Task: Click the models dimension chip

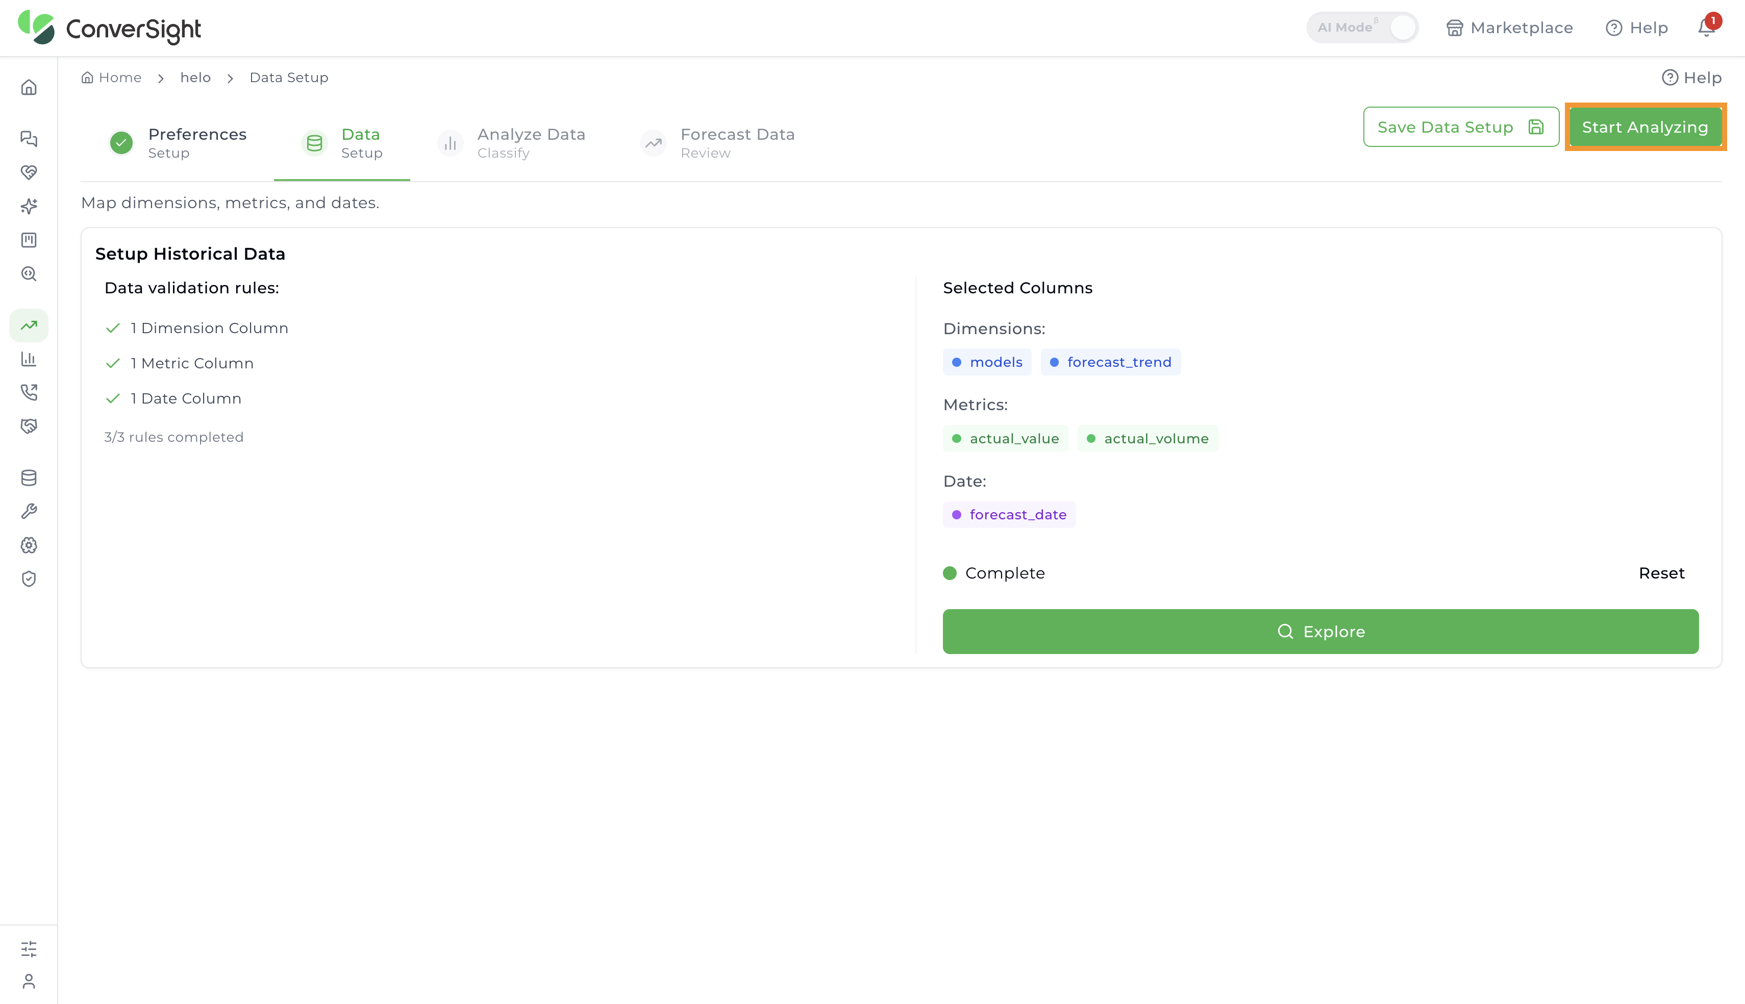Action: click(987, 362)
